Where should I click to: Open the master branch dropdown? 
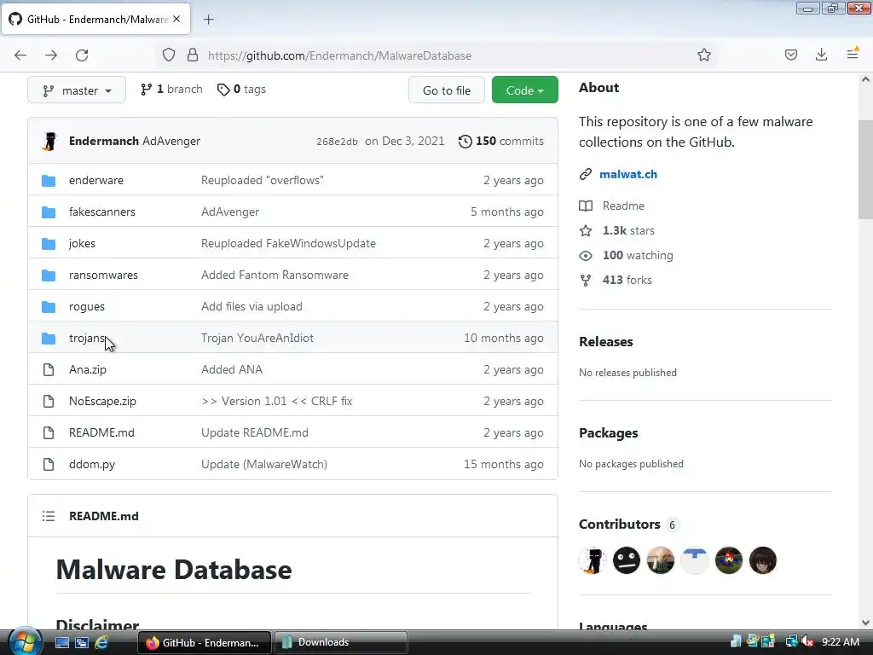tap(77, 90)
